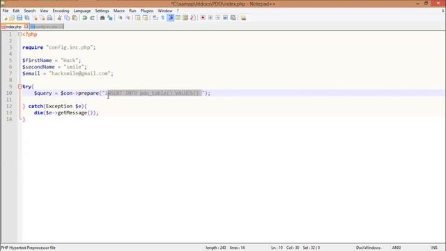Image resolution: width=446 pixels, height=251 pixels.
Task: Show document map toolbar icon
Action: 185,18
